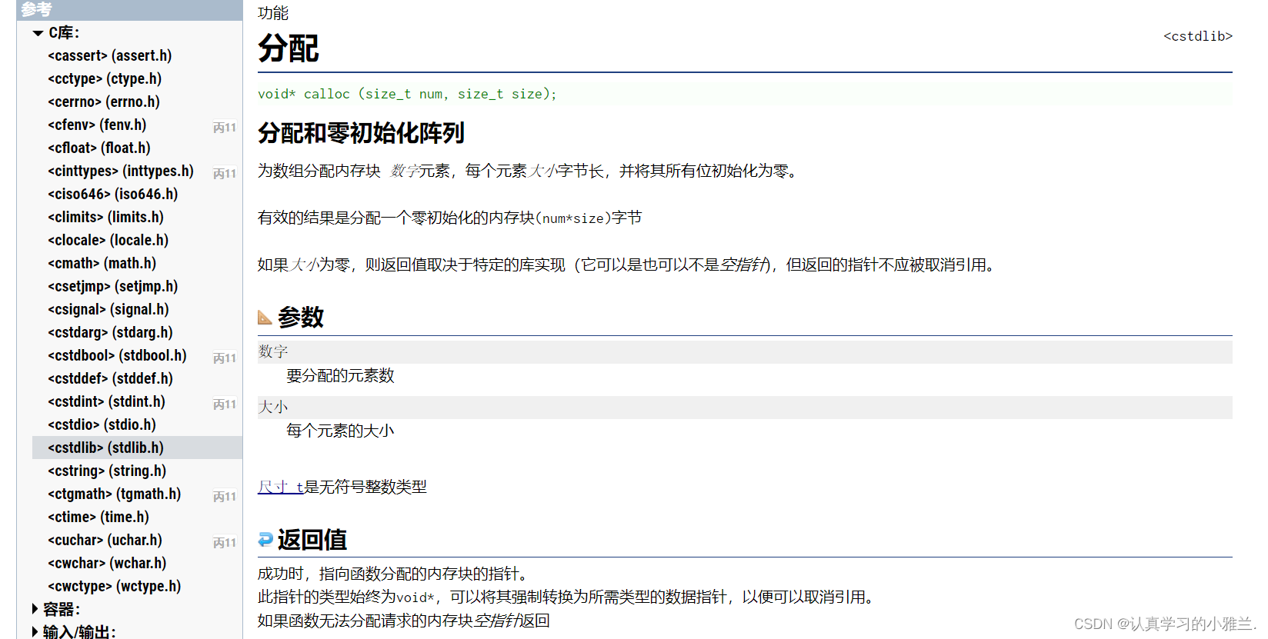Expand the 输入/输出 tree section
Screen dimensions: 1268x639
tap(35, 632)
